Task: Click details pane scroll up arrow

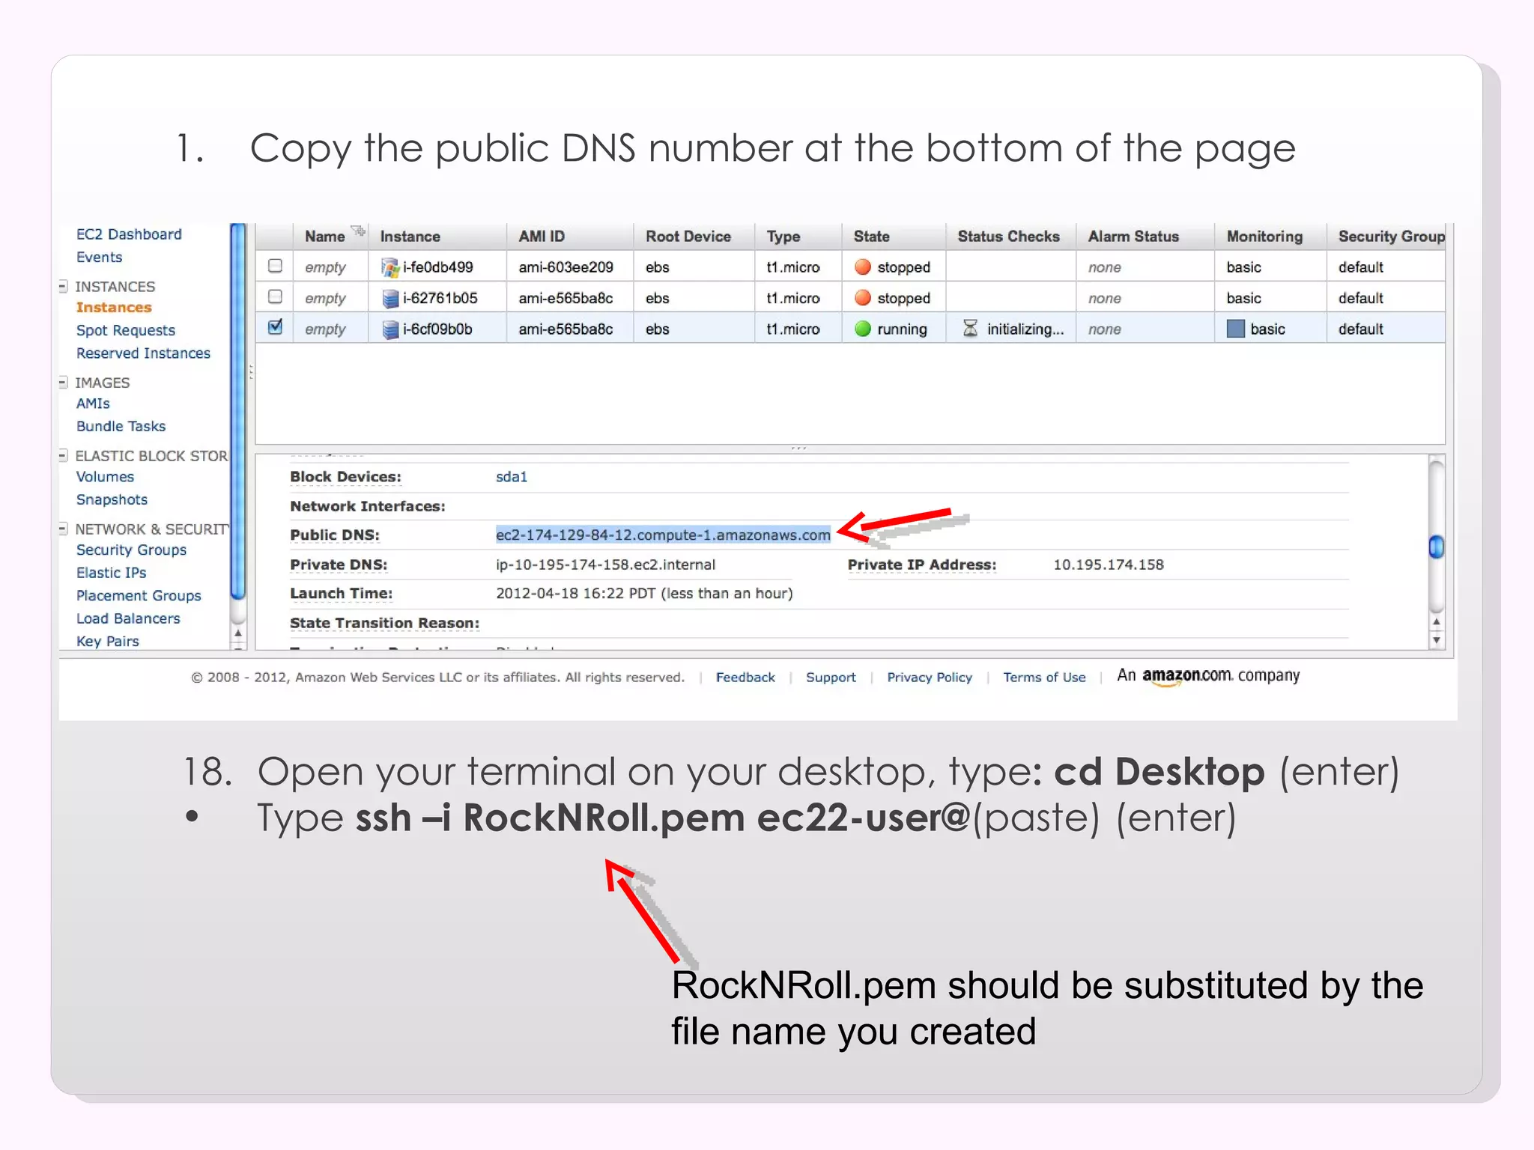Action: [x=1436, y=621]
